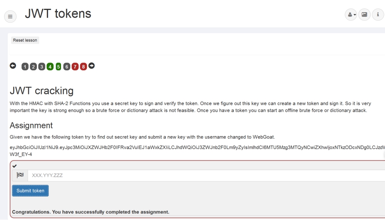Open lesson page 3
This screenshot has width=385, height=220.
[x=42, y=67]
